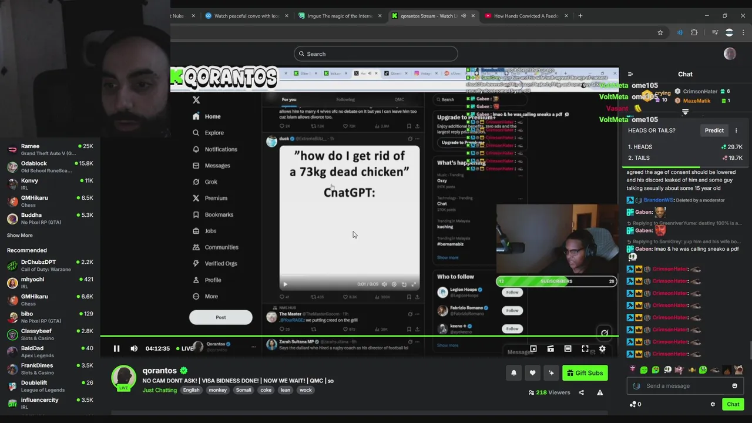Open browser extensions puzzle icon
Image resolution: width=752 pixels, height=423 pixels.
click(x=694, y=32)
